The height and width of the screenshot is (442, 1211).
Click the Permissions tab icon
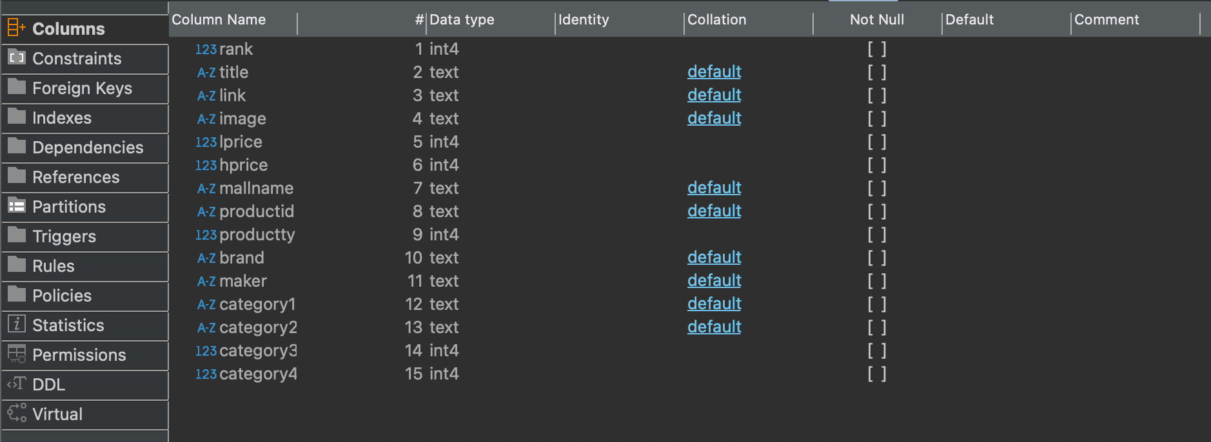(x=17, y=354)
